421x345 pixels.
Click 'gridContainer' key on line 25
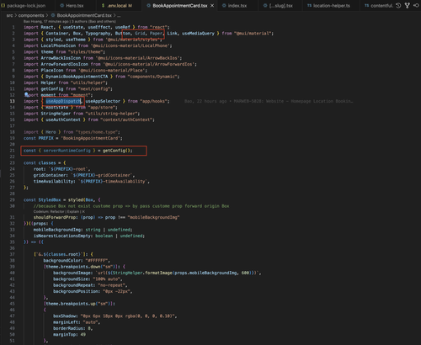pos(50,175)
